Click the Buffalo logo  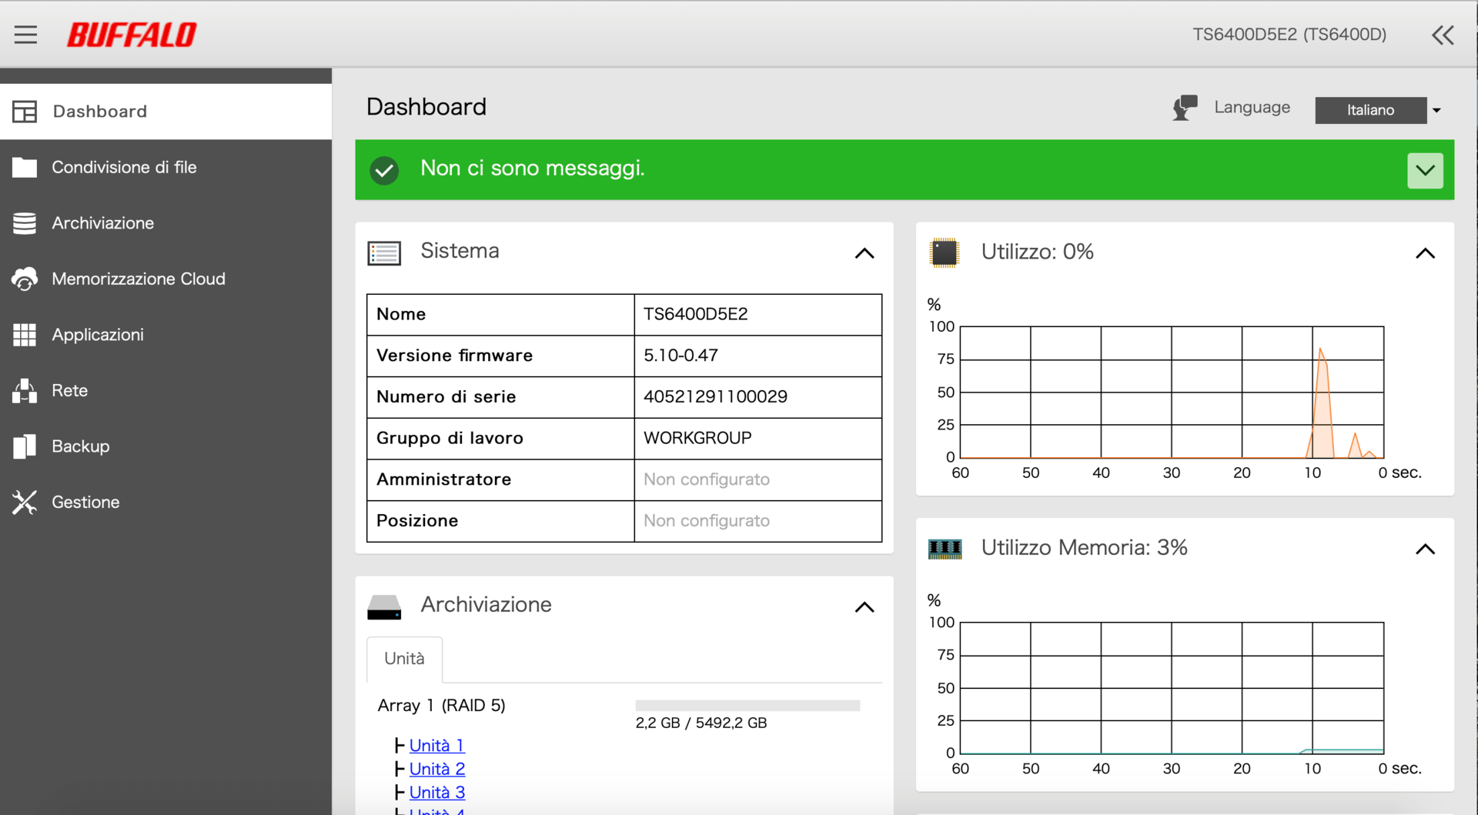point(132,35)
